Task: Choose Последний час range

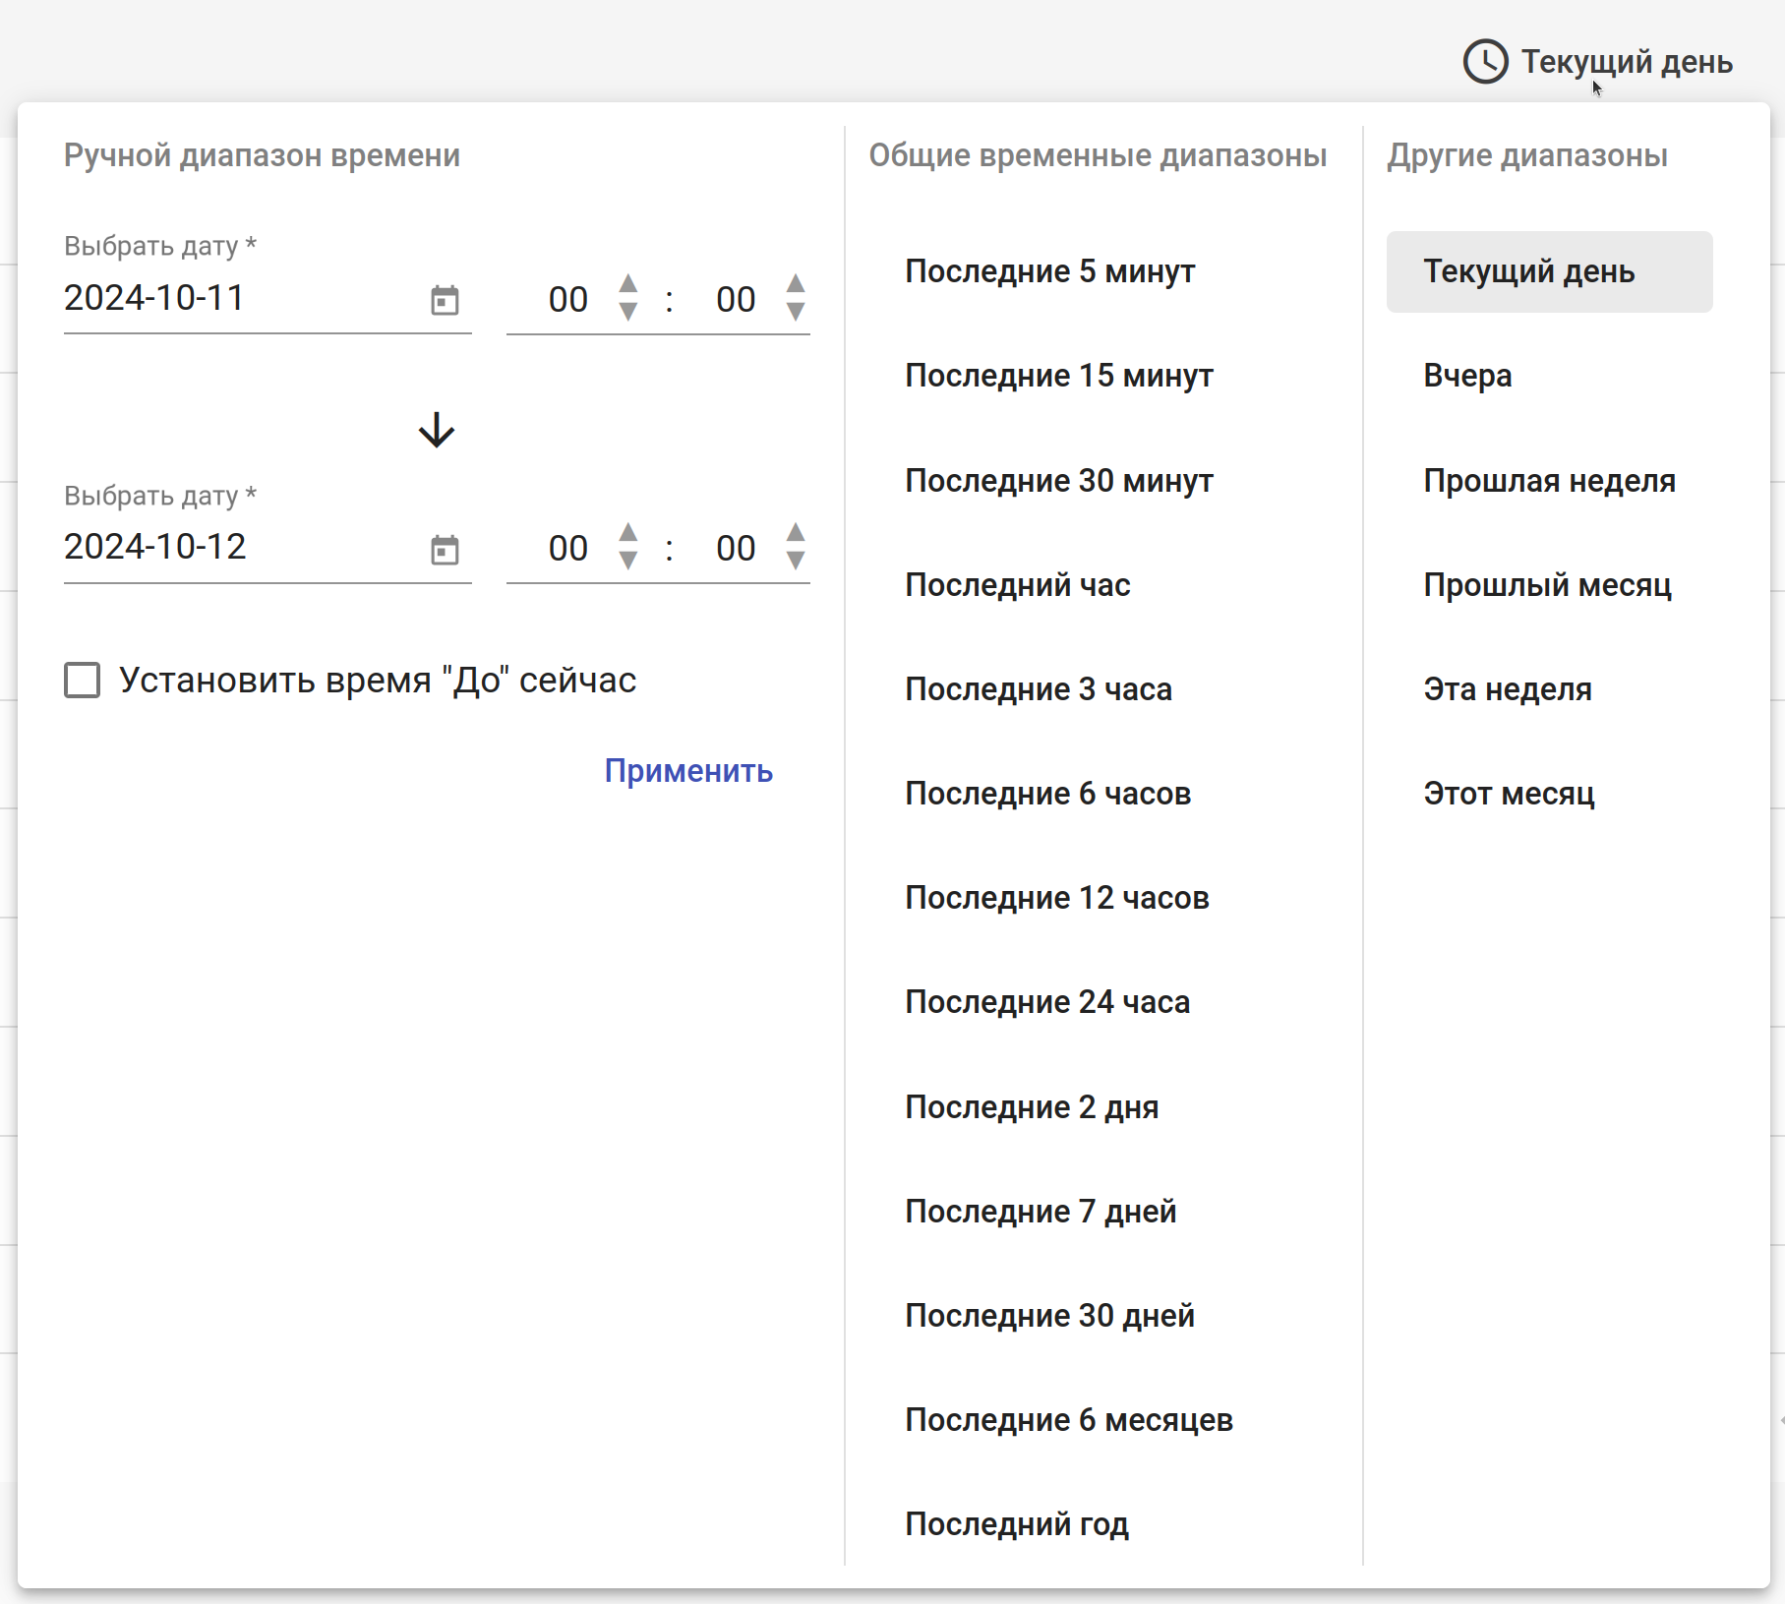Action: tap(1017, 585)
